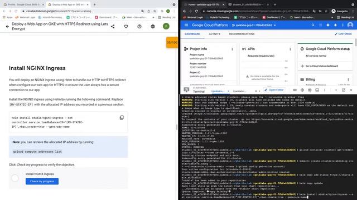Click the Cloud Shell web preview icon
The height and width of the screenshot is (200, 357).
(310, 90)
